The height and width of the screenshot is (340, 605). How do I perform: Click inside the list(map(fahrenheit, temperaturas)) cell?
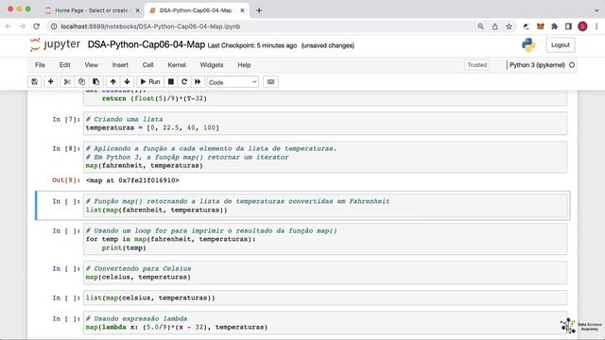pyautogui.click(x=325, y=206)
